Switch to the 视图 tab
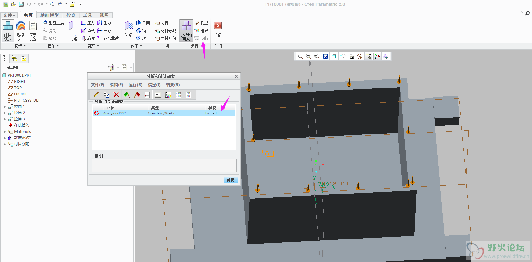Image resolution: width=532 pixels, height=262 pixels. pos(104,15)
